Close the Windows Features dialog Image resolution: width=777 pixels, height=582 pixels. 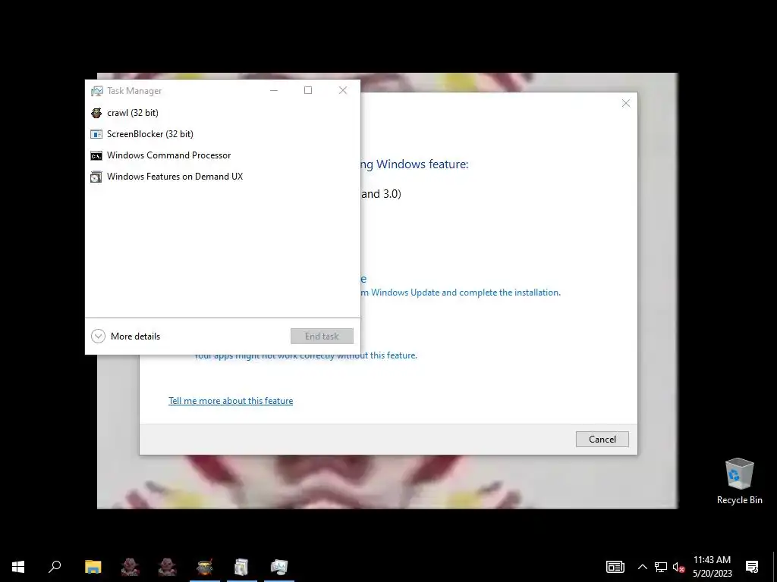626,103
